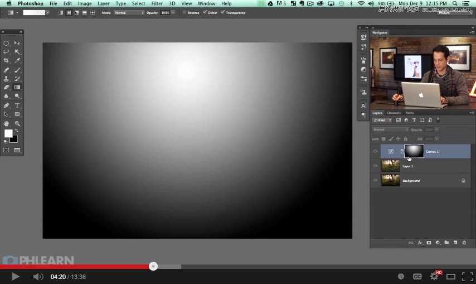The width and height of the screenshot is (476, 284).
Task: Open the layer Kind filter dropdown
Action: click(383, 120)
